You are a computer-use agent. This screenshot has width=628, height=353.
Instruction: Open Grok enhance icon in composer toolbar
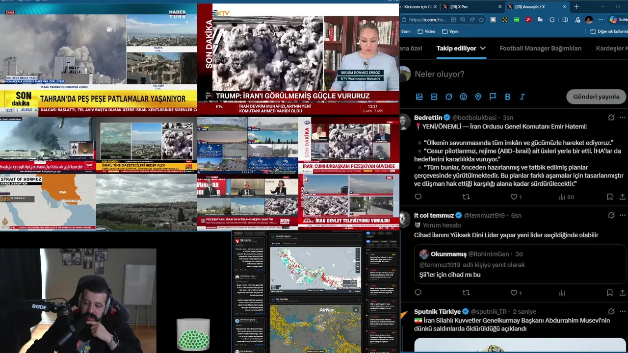pos(448,97)
